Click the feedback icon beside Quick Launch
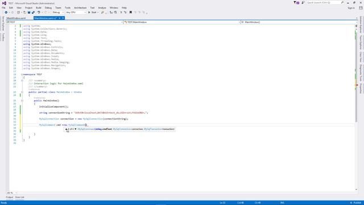364x205 pixels. click(303, 2)
